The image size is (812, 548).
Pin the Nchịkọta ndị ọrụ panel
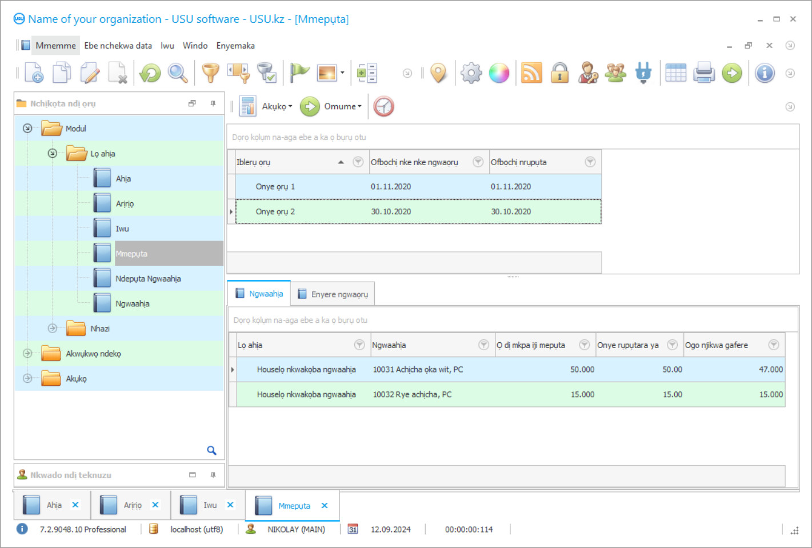tap(213, 103)
